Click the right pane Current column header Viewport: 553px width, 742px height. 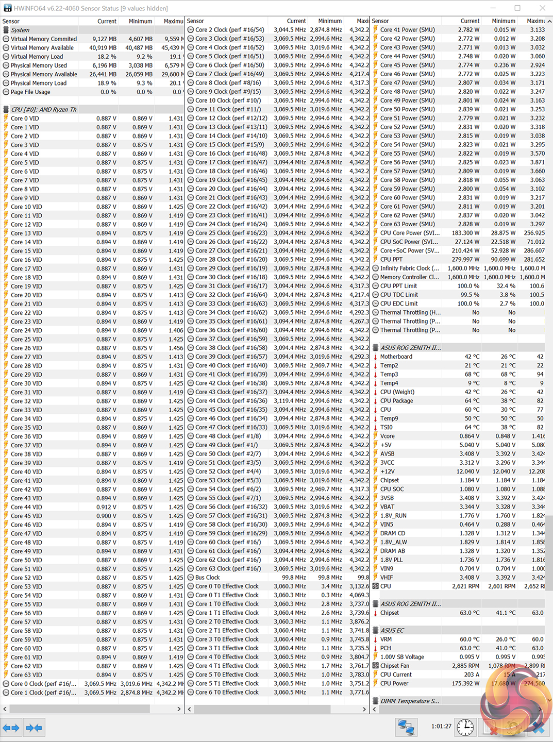(461, 21)
